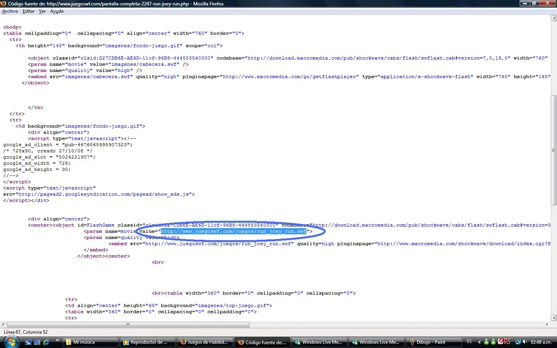Click the <br><table width="360" line
557x348 pixels.
click(x=254, y=293)
